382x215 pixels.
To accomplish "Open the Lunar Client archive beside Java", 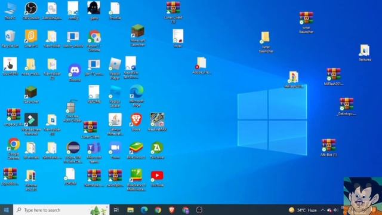I will (x=90, y=130).
